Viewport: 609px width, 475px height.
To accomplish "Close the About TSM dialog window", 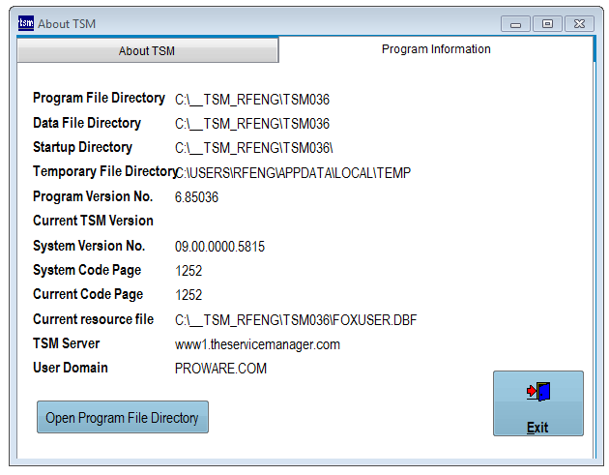I will pyautogui.click(x=578, y=23).
